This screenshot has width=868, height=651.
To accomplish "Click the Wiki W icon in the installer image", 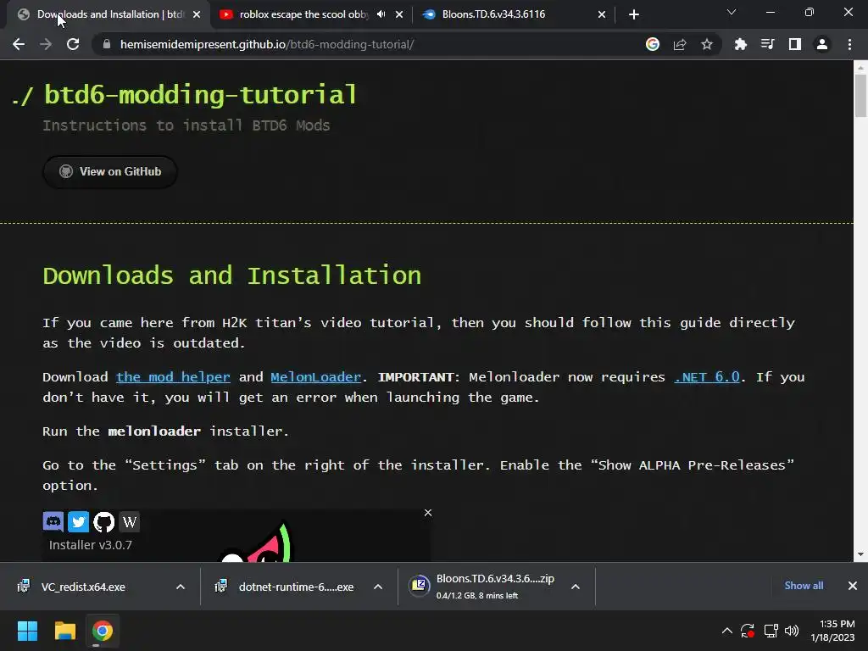I will point(129,521).
